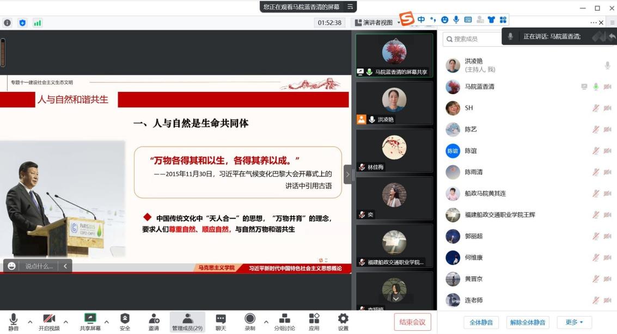617x334 pixels.
Task: Open the 更多 dropdown in members panel
Action: click(x=574, y=322)
